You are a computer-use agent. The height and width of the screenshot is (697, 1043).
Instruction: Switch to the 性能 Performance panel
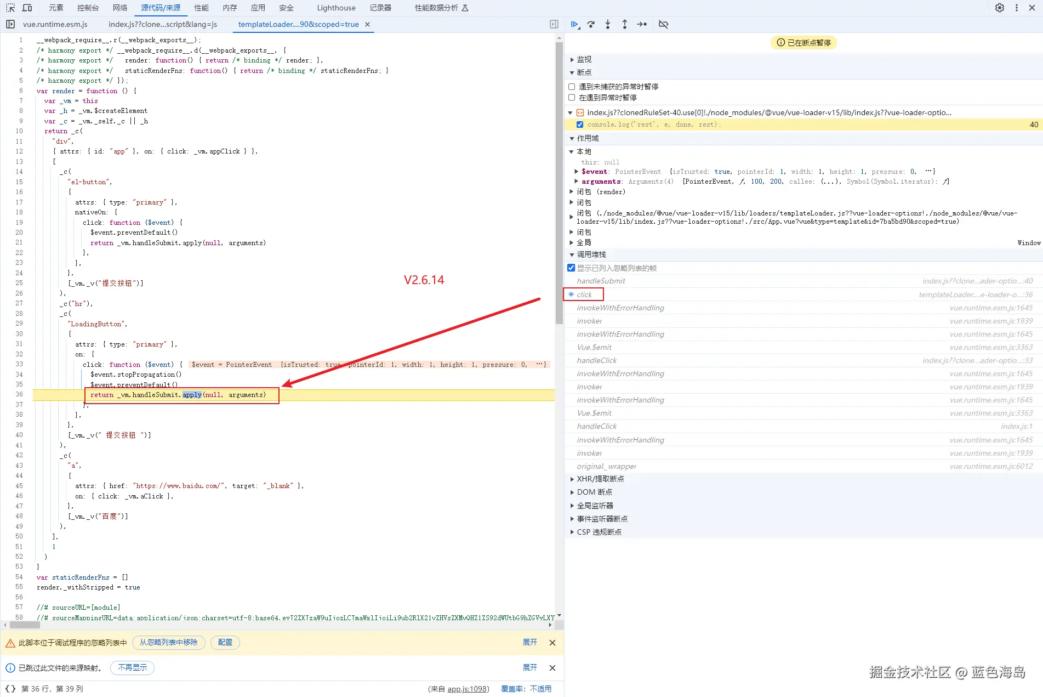pos(202,8)
